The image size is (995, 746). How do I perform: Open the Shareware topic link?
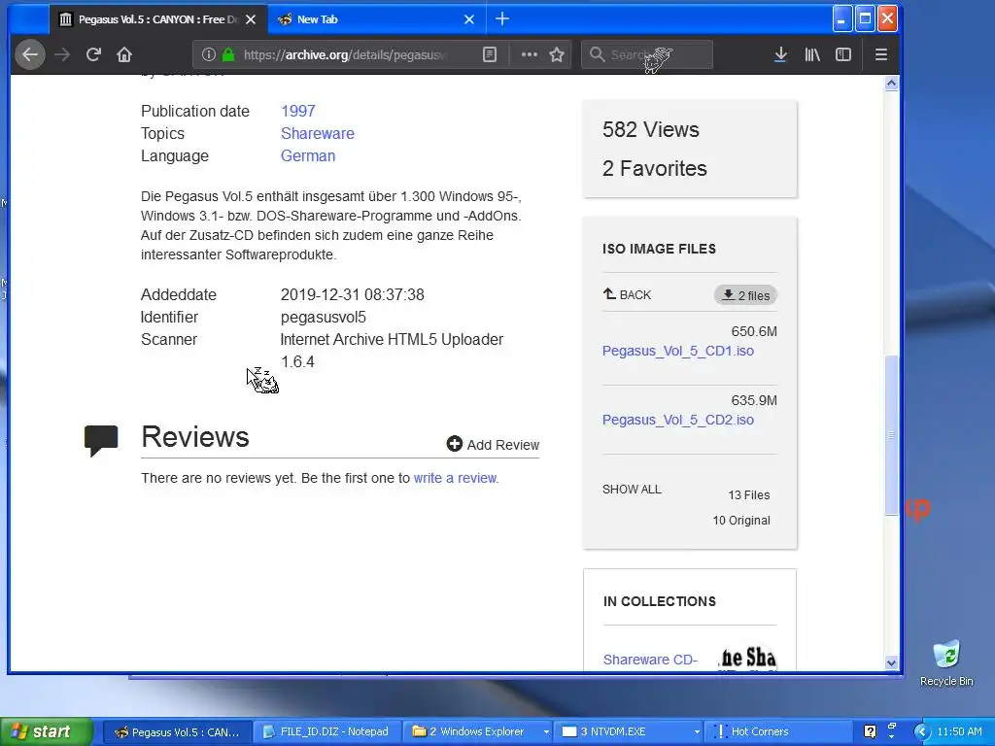tap(318, 133)
